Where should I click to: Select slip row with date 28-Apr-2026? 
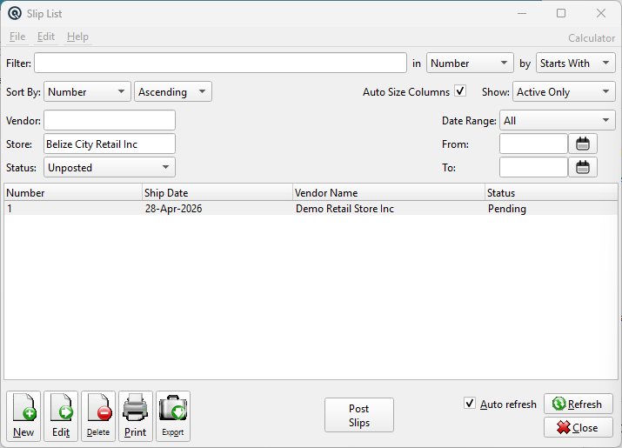(311, 208)
